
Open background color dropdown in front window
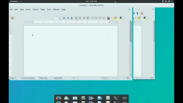pyautogui.click(x=124, y=18)
